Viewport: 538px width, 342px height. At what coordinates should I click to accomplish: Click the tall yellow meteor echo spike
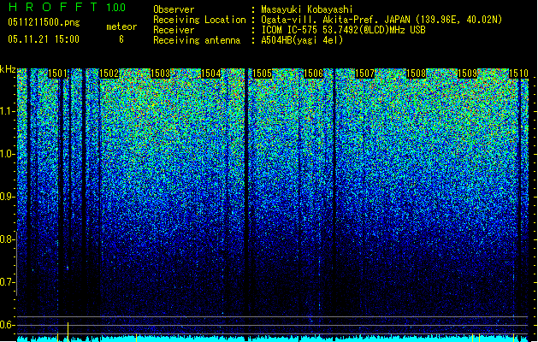[x=68, y=332]
